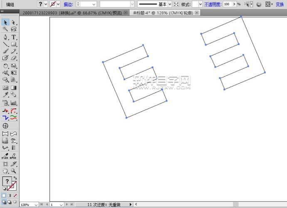Pick the Line Segment tool

coord(5,44)
